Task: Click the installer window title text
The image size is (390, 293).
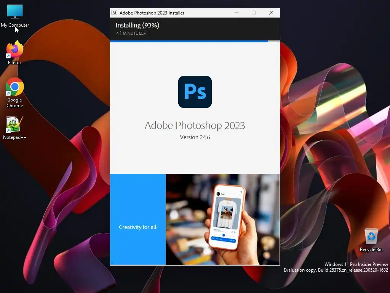Action: [152, 13]
